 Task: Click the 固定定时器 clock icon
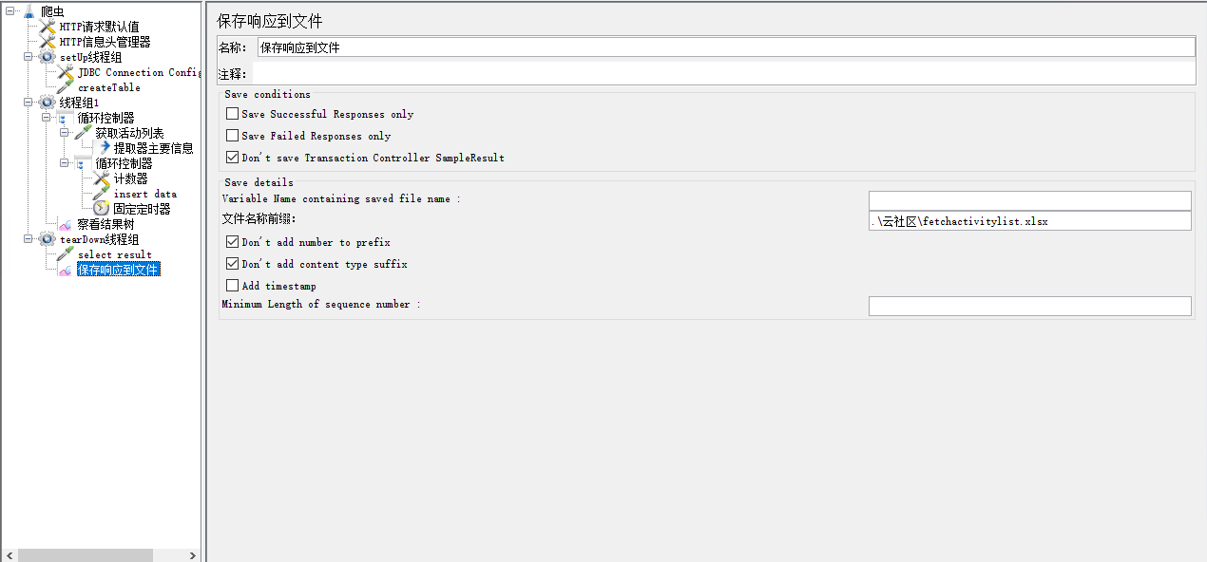[x=101, y=209]
